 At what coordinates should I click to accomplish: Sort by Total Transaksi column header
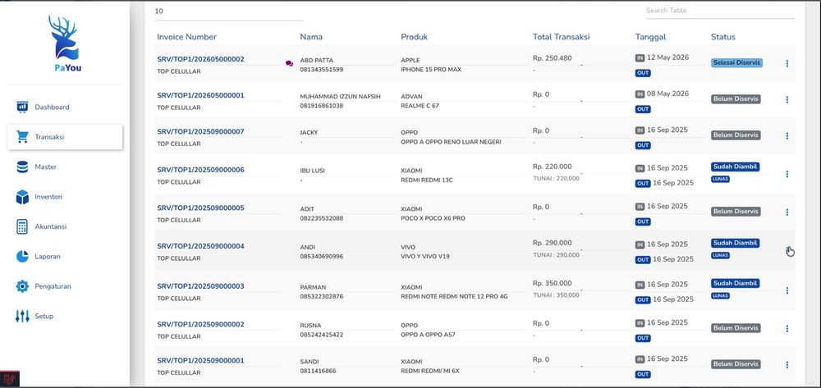pos(562,37)
